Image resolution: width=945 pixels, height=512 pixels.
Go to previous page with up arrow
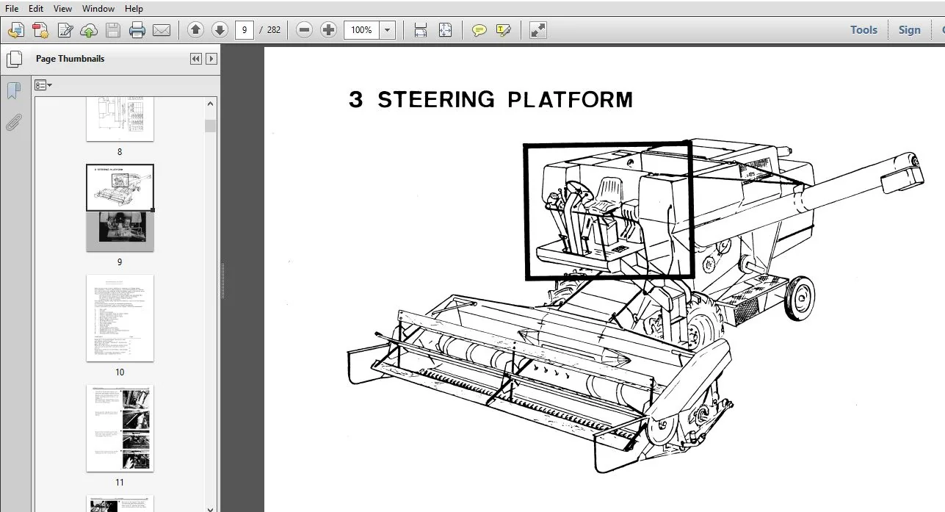195,30
